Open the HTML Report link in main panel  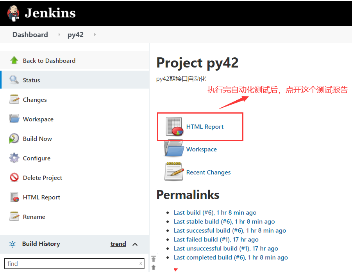205,127
